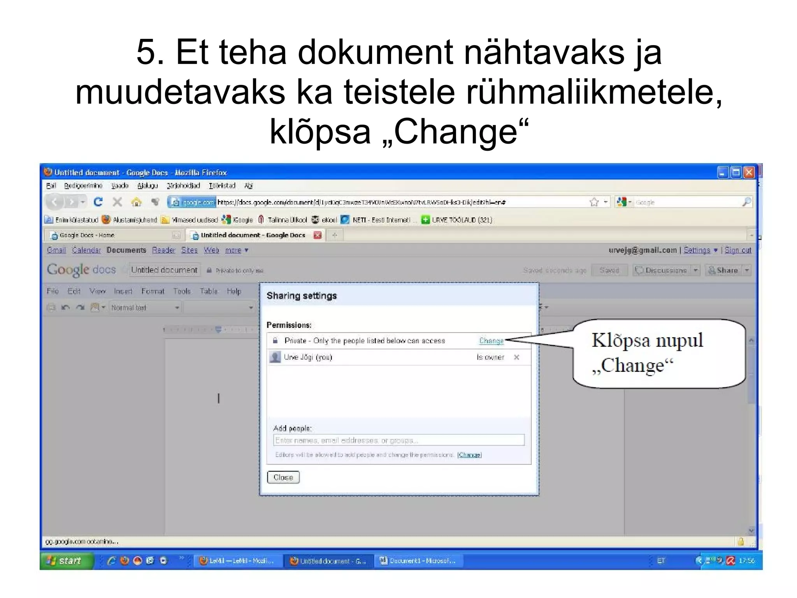797x598 pixels.
Task: Open the Ajalugu menu
Action: (x=147, y=186)
